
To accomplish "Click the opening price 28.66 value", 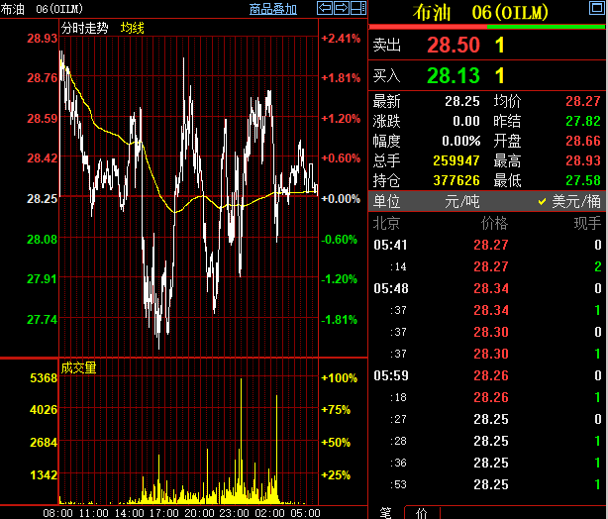I will 583,141.
